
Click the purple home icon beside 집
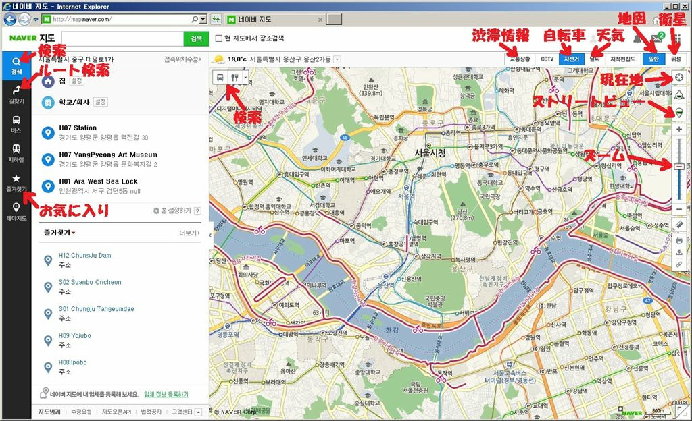tap(48, 81)
